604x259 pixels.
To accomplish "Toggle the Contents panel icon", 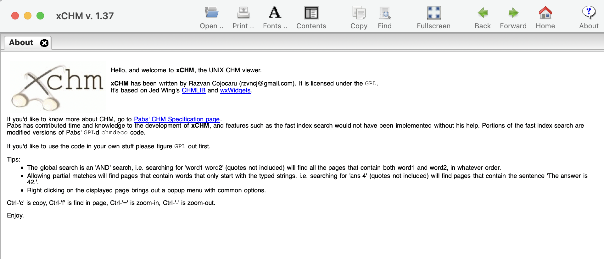I will coord(311,13).
